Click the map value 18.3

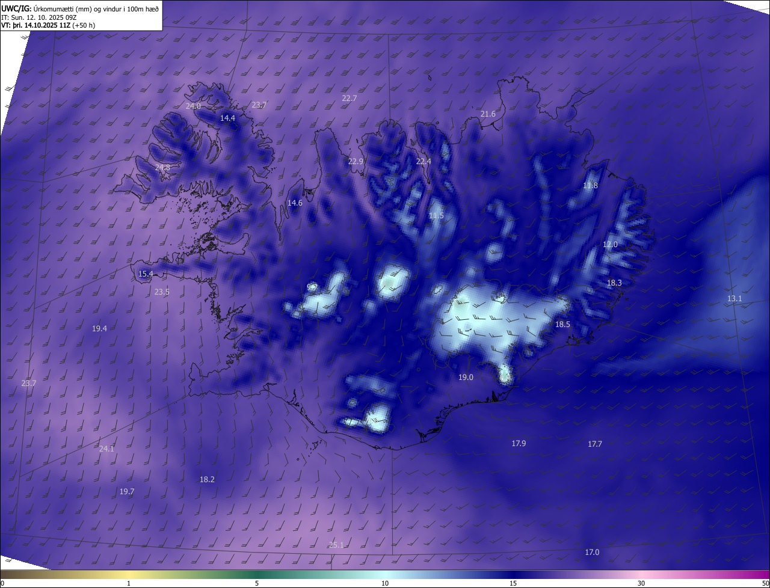tap(614, 283)
